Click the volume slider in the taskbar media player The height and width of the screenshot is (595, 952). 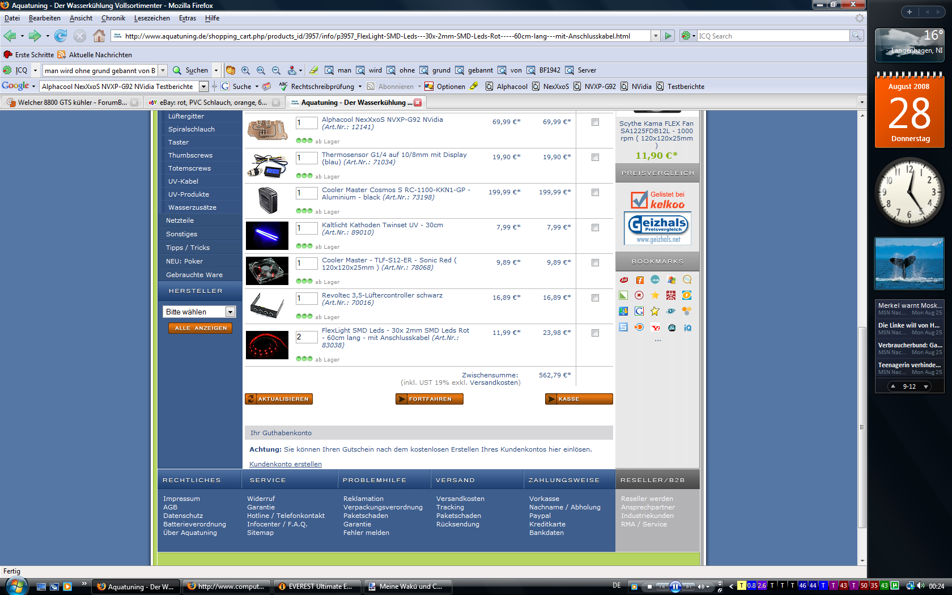[704, 586]
